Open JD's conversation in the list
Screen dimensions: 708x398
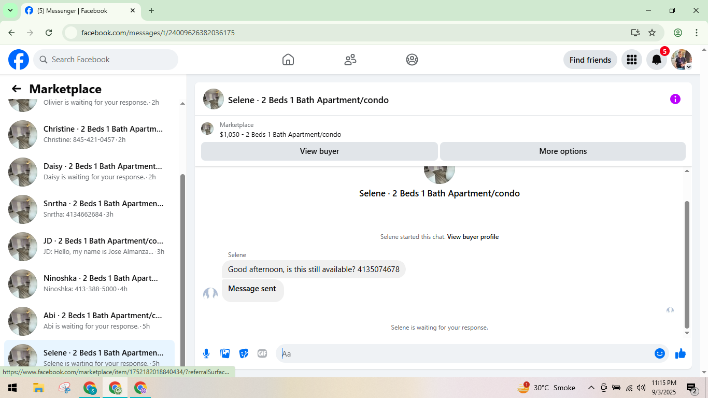(x=89, y=246)
